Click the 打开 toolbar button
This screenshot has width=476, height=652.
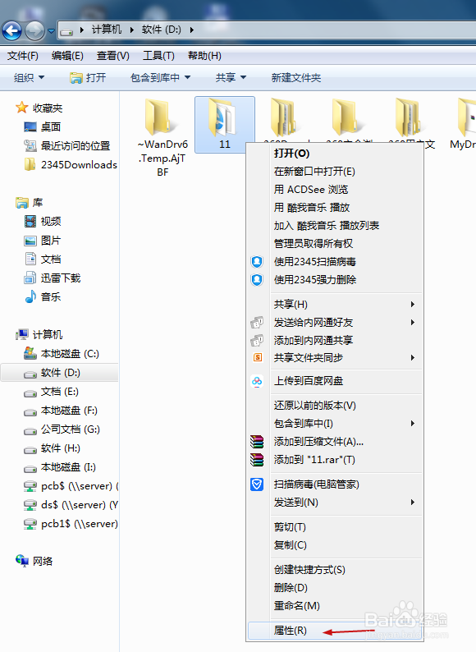click(x=88, y=77)
